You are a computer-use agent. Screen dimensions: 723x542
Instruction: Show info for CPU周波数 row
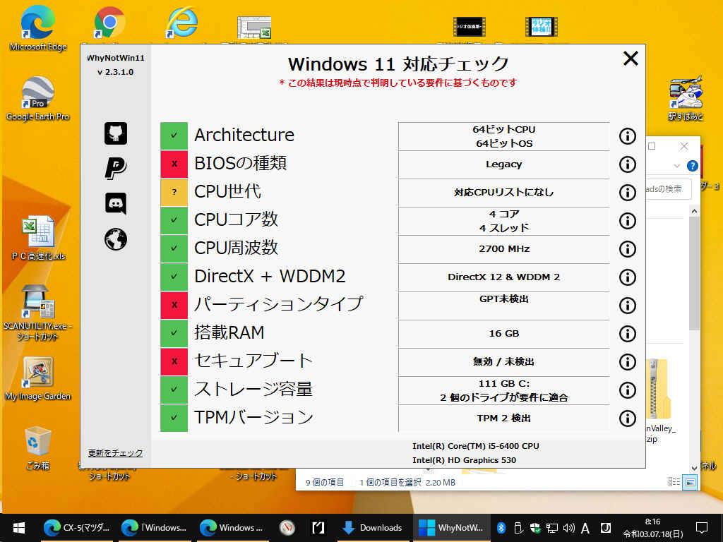click(x=627, y=249)
